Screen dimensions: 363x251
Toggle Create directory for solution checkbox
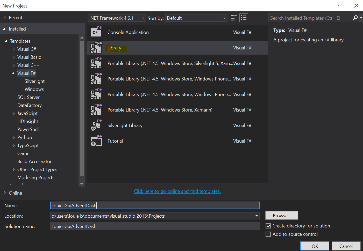click(x=268, y=226)
